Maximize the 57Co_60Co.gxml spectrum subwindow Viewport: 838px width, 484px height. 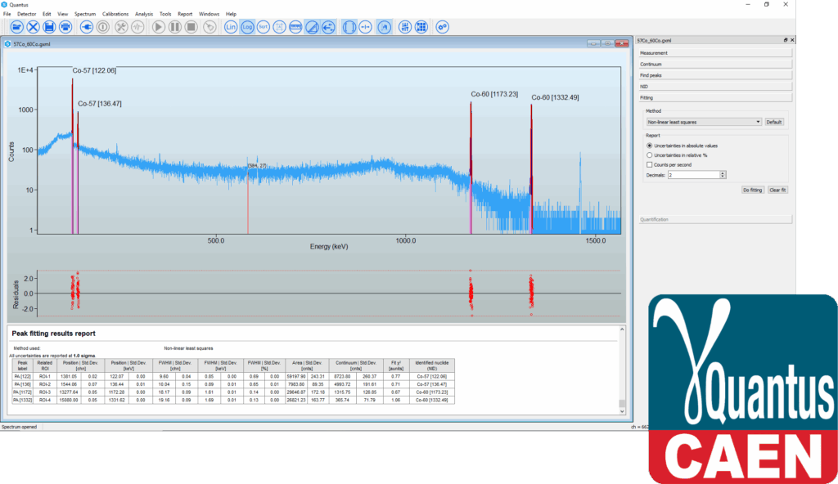click(607, 44)
